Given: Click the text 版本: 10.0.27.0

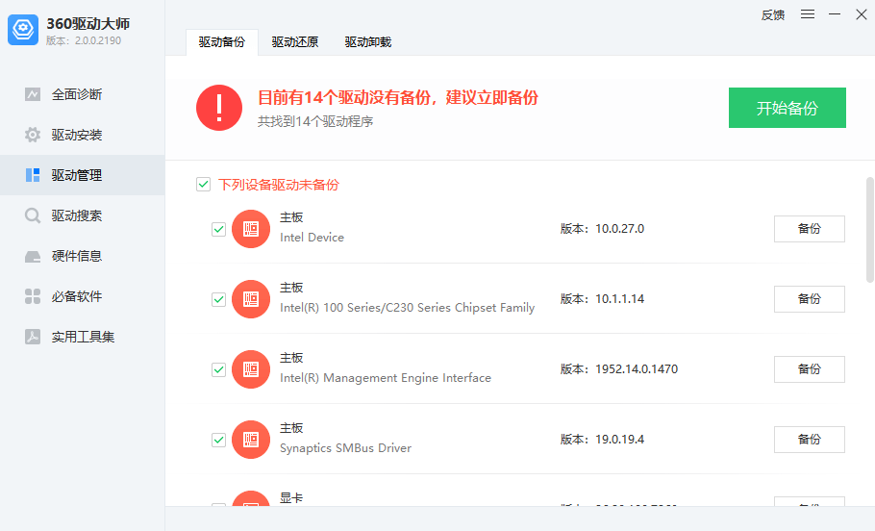Looking at the screenshot, I should coord(602,229).
